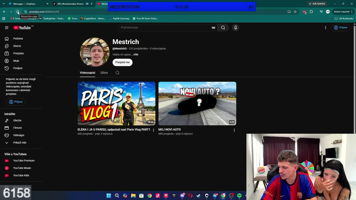Open the Gmail bookmark

point(16,19)
